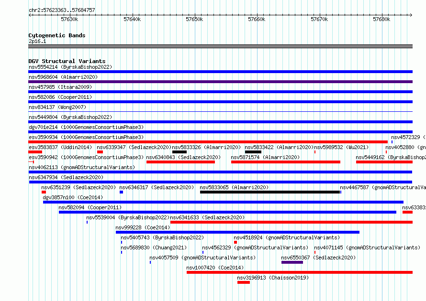Open nsv6347934 (Sedlazeck2020) label
This screenshot has width=426, height=301.
coord(66,177)
